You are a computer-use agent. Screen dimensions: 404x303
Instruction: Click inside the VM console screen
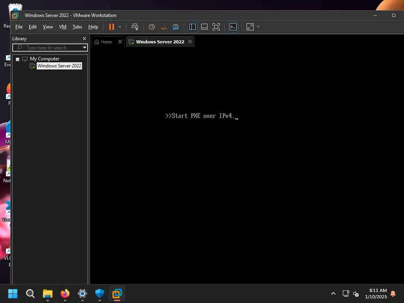click(x=247, y=165)
